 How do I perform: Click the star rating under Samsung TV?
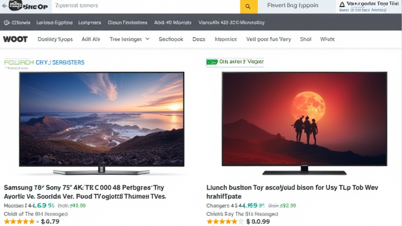tap(19, 221)
